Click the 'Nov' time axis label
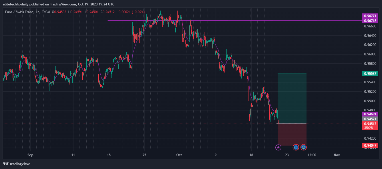This screenshot has width=382, height=169. tap(337, 155)
